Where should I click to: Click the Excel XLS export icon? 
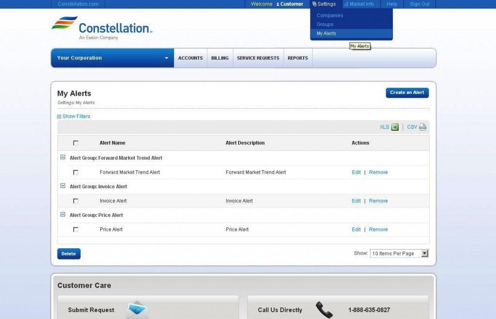point(395,127)
